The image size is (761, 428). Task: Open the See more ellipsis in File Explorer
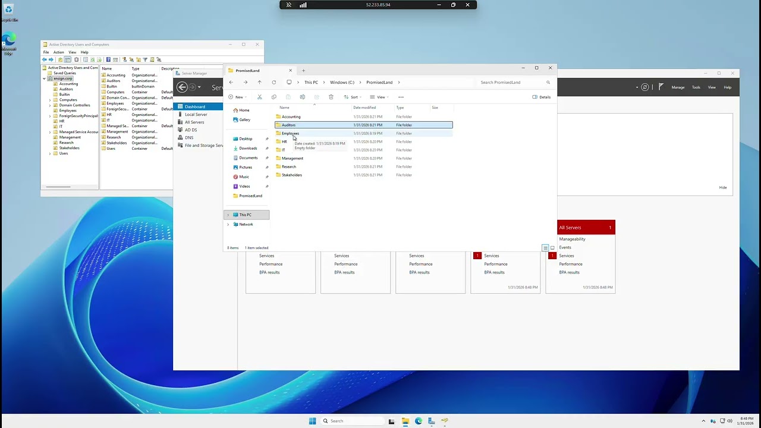coord(401,97)
